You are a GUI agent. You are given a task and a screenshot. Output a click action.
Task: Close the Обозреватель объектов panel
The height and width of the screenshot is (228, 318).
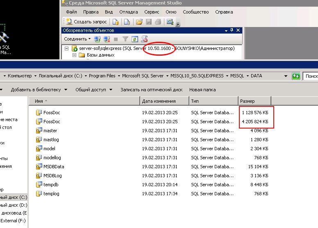point(238,30)
